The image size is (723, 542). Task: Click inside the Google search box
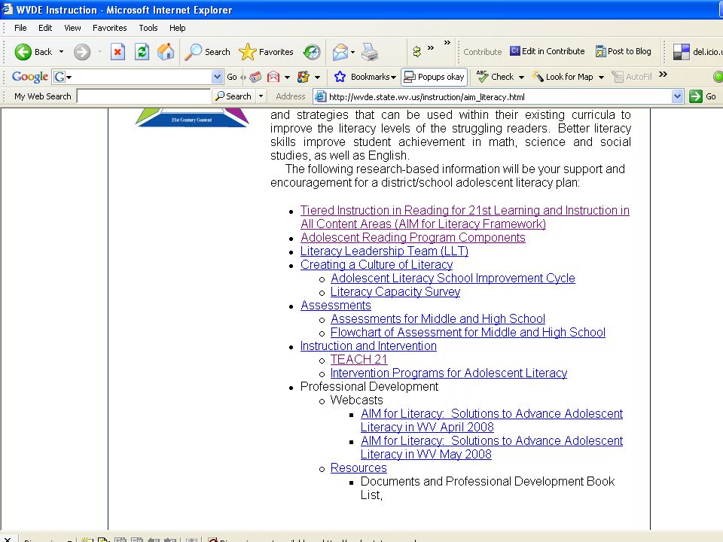click(x=137, y=77)
